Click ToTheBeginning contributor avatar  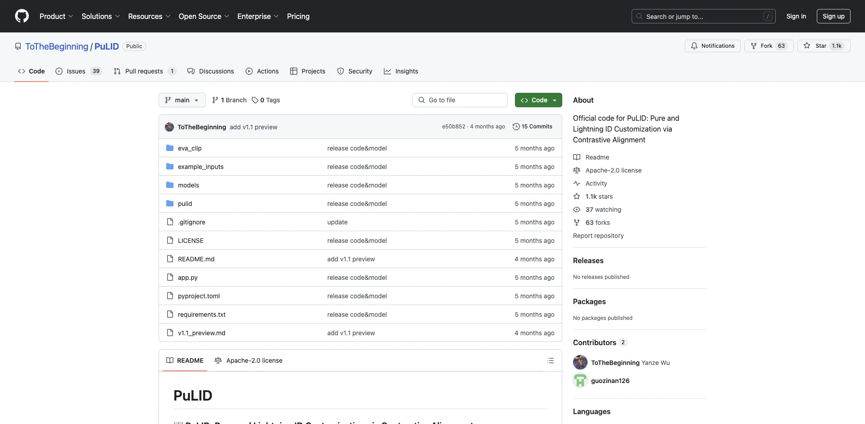pos(580,362)
